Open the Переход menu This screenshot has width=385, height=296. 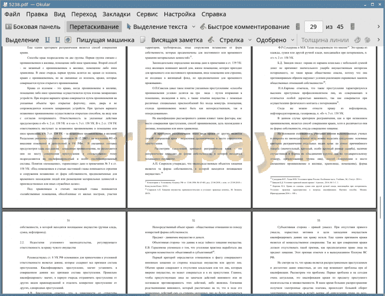84,14
